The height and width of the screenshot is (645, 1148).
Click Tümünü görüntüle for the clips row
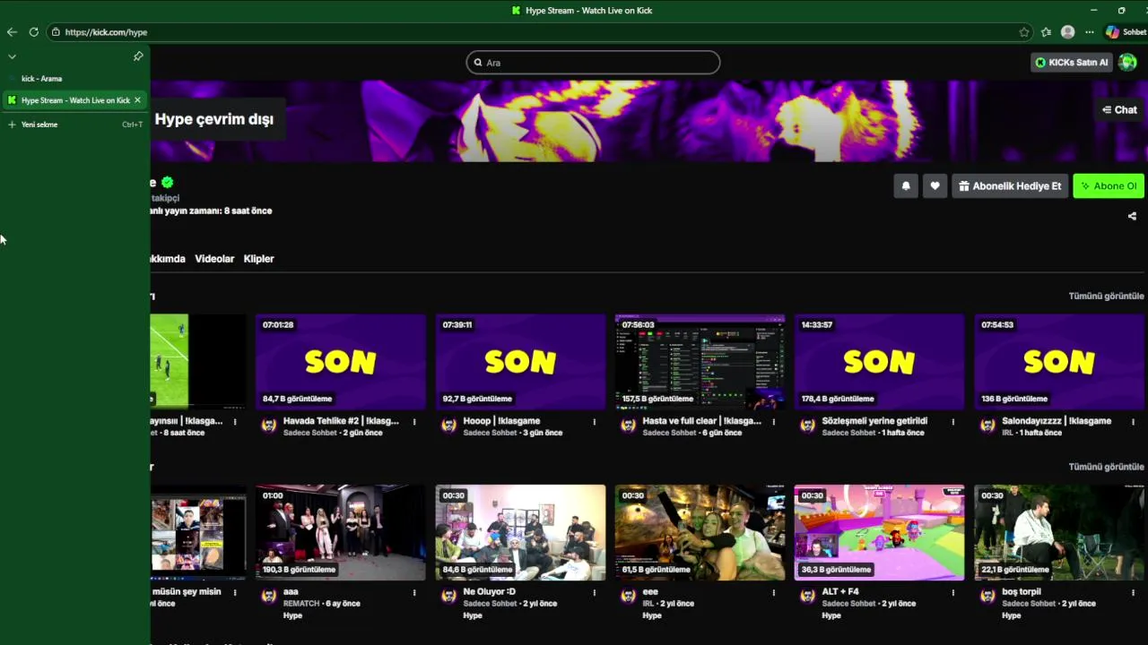1106,467
